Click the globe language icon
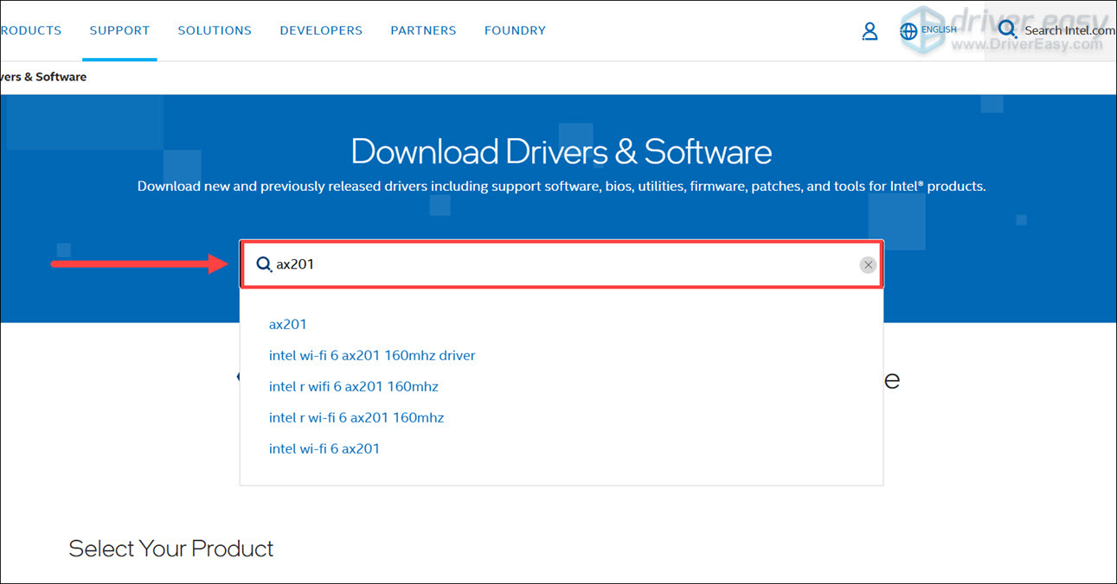Viewport: 1117px width, 584px height. pos(908,30)
